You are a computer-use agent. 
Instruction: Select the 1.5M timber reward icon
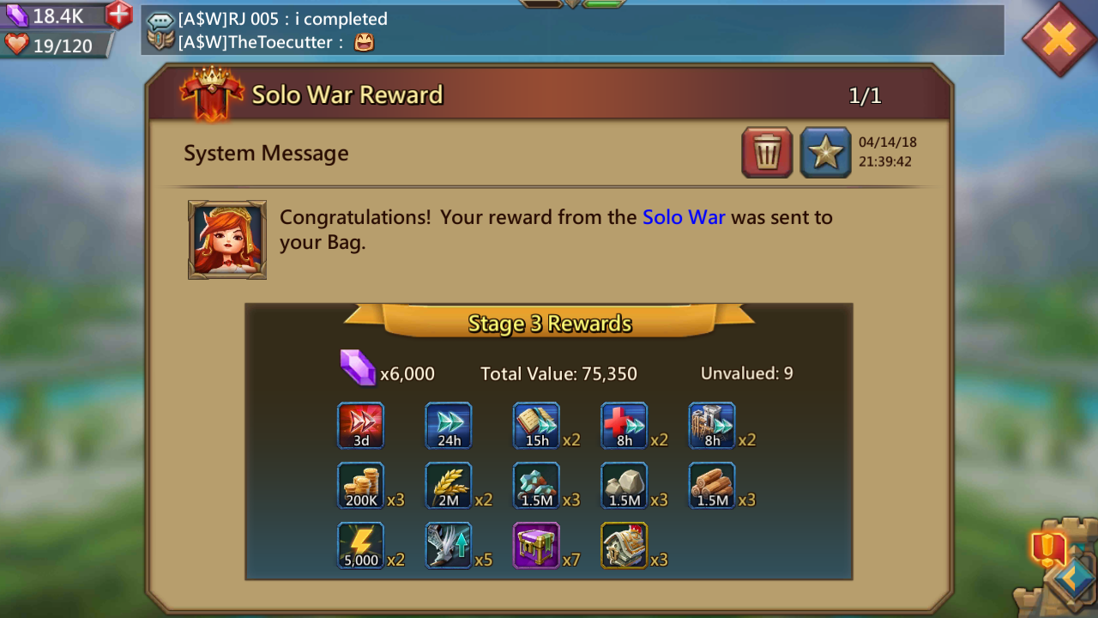[x=712, y=486]
